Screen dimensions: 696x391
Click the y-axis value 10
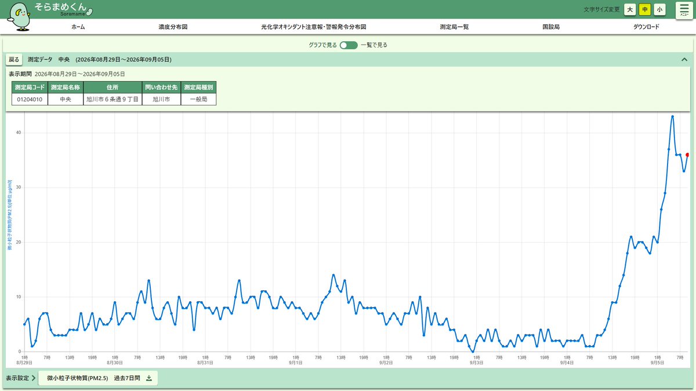(19, 297)
